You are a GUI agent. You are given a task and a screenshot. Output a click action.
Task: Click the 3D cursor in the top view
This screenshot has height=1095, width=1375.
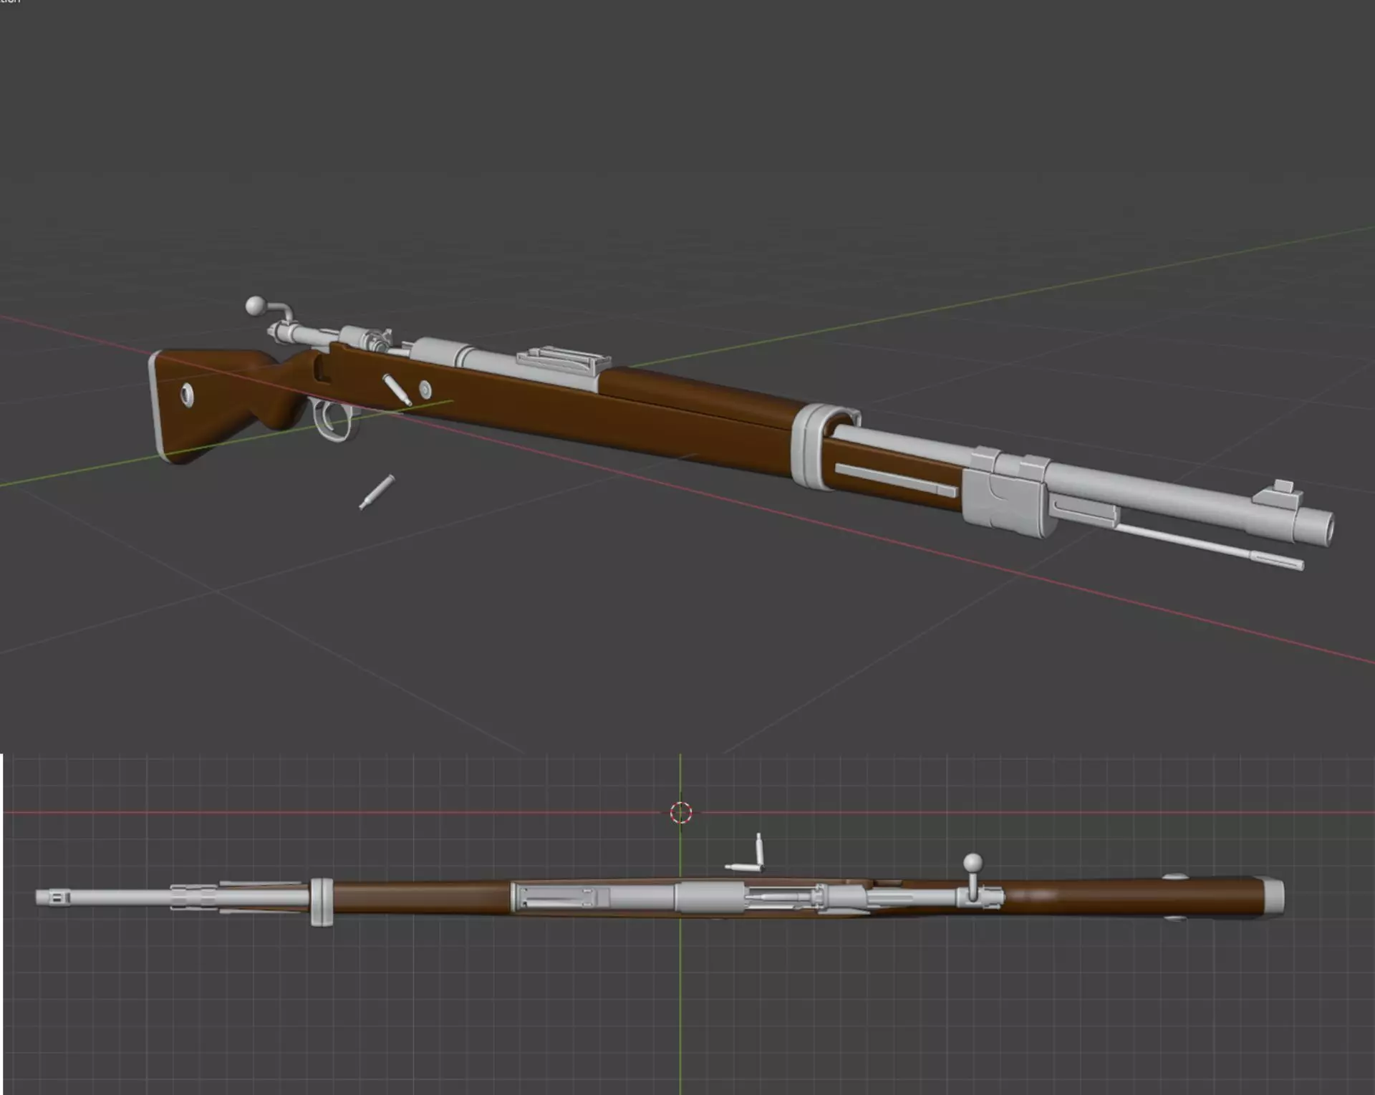click(680, 812)
